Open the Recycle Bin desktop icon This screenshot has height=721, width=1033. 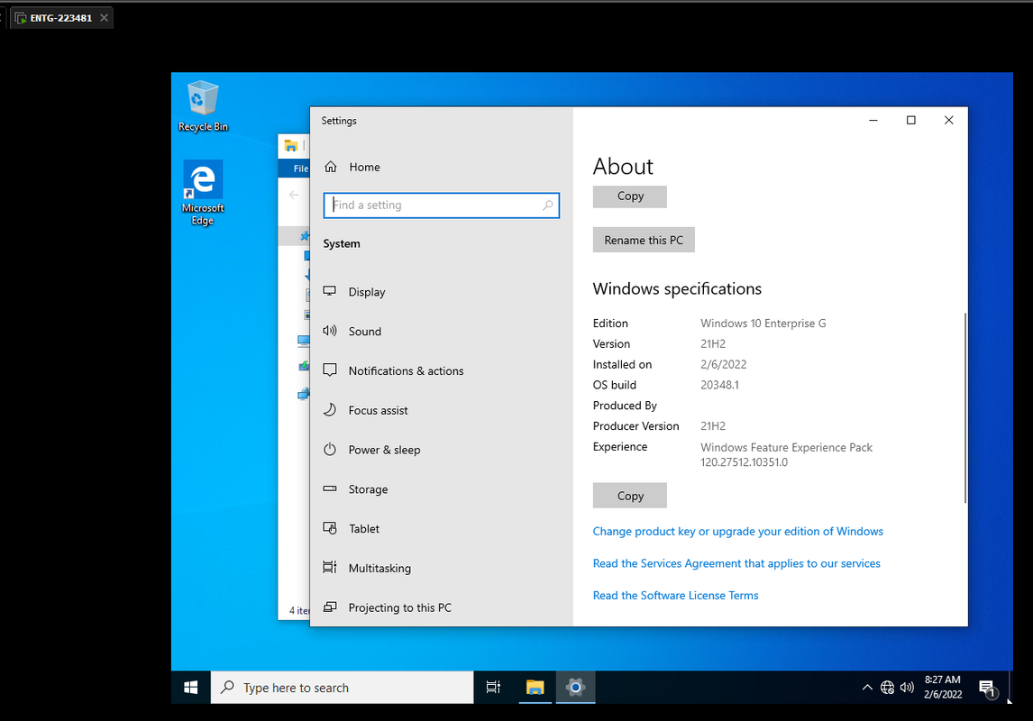(x=203, y=106)
